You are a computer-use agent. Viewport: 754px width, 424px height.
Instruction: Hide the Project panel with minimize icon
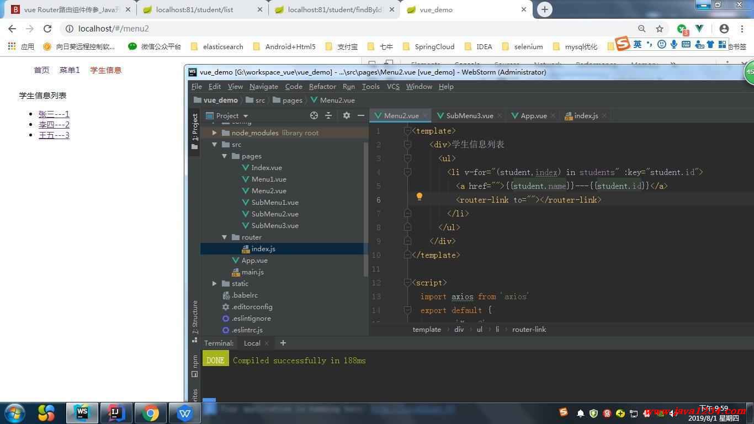click(x=361, y=115)
